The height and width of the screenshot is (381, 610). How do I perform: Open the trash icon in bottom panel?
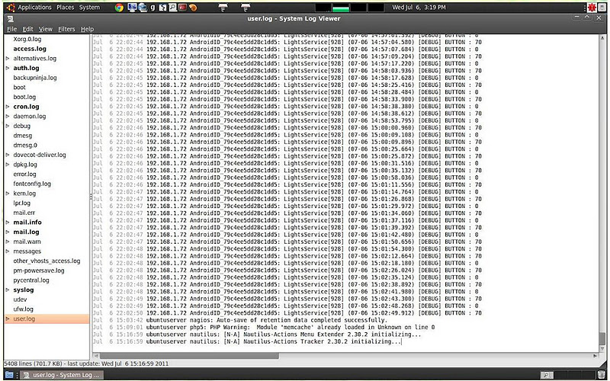click(x=602, y=375)
